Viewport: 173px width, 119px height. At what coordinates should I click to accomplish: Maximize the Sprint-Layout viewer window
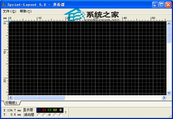[162, 5]
